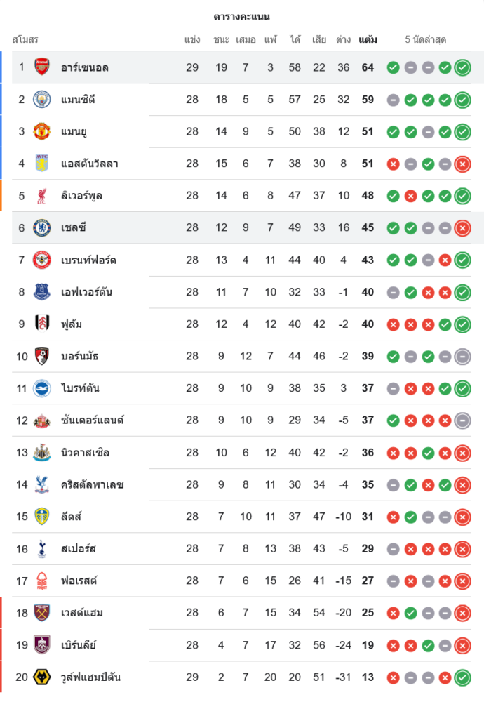Click Arsenal's 64 points value
484x702 pixels.
pos(368,67)
